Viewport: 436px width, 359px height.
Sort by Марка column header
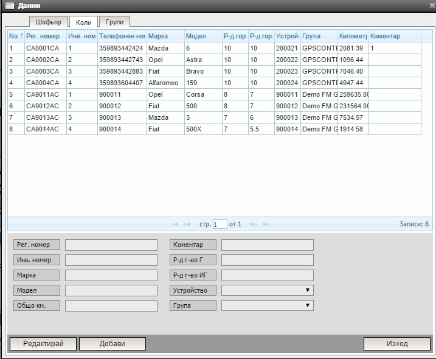165,36
